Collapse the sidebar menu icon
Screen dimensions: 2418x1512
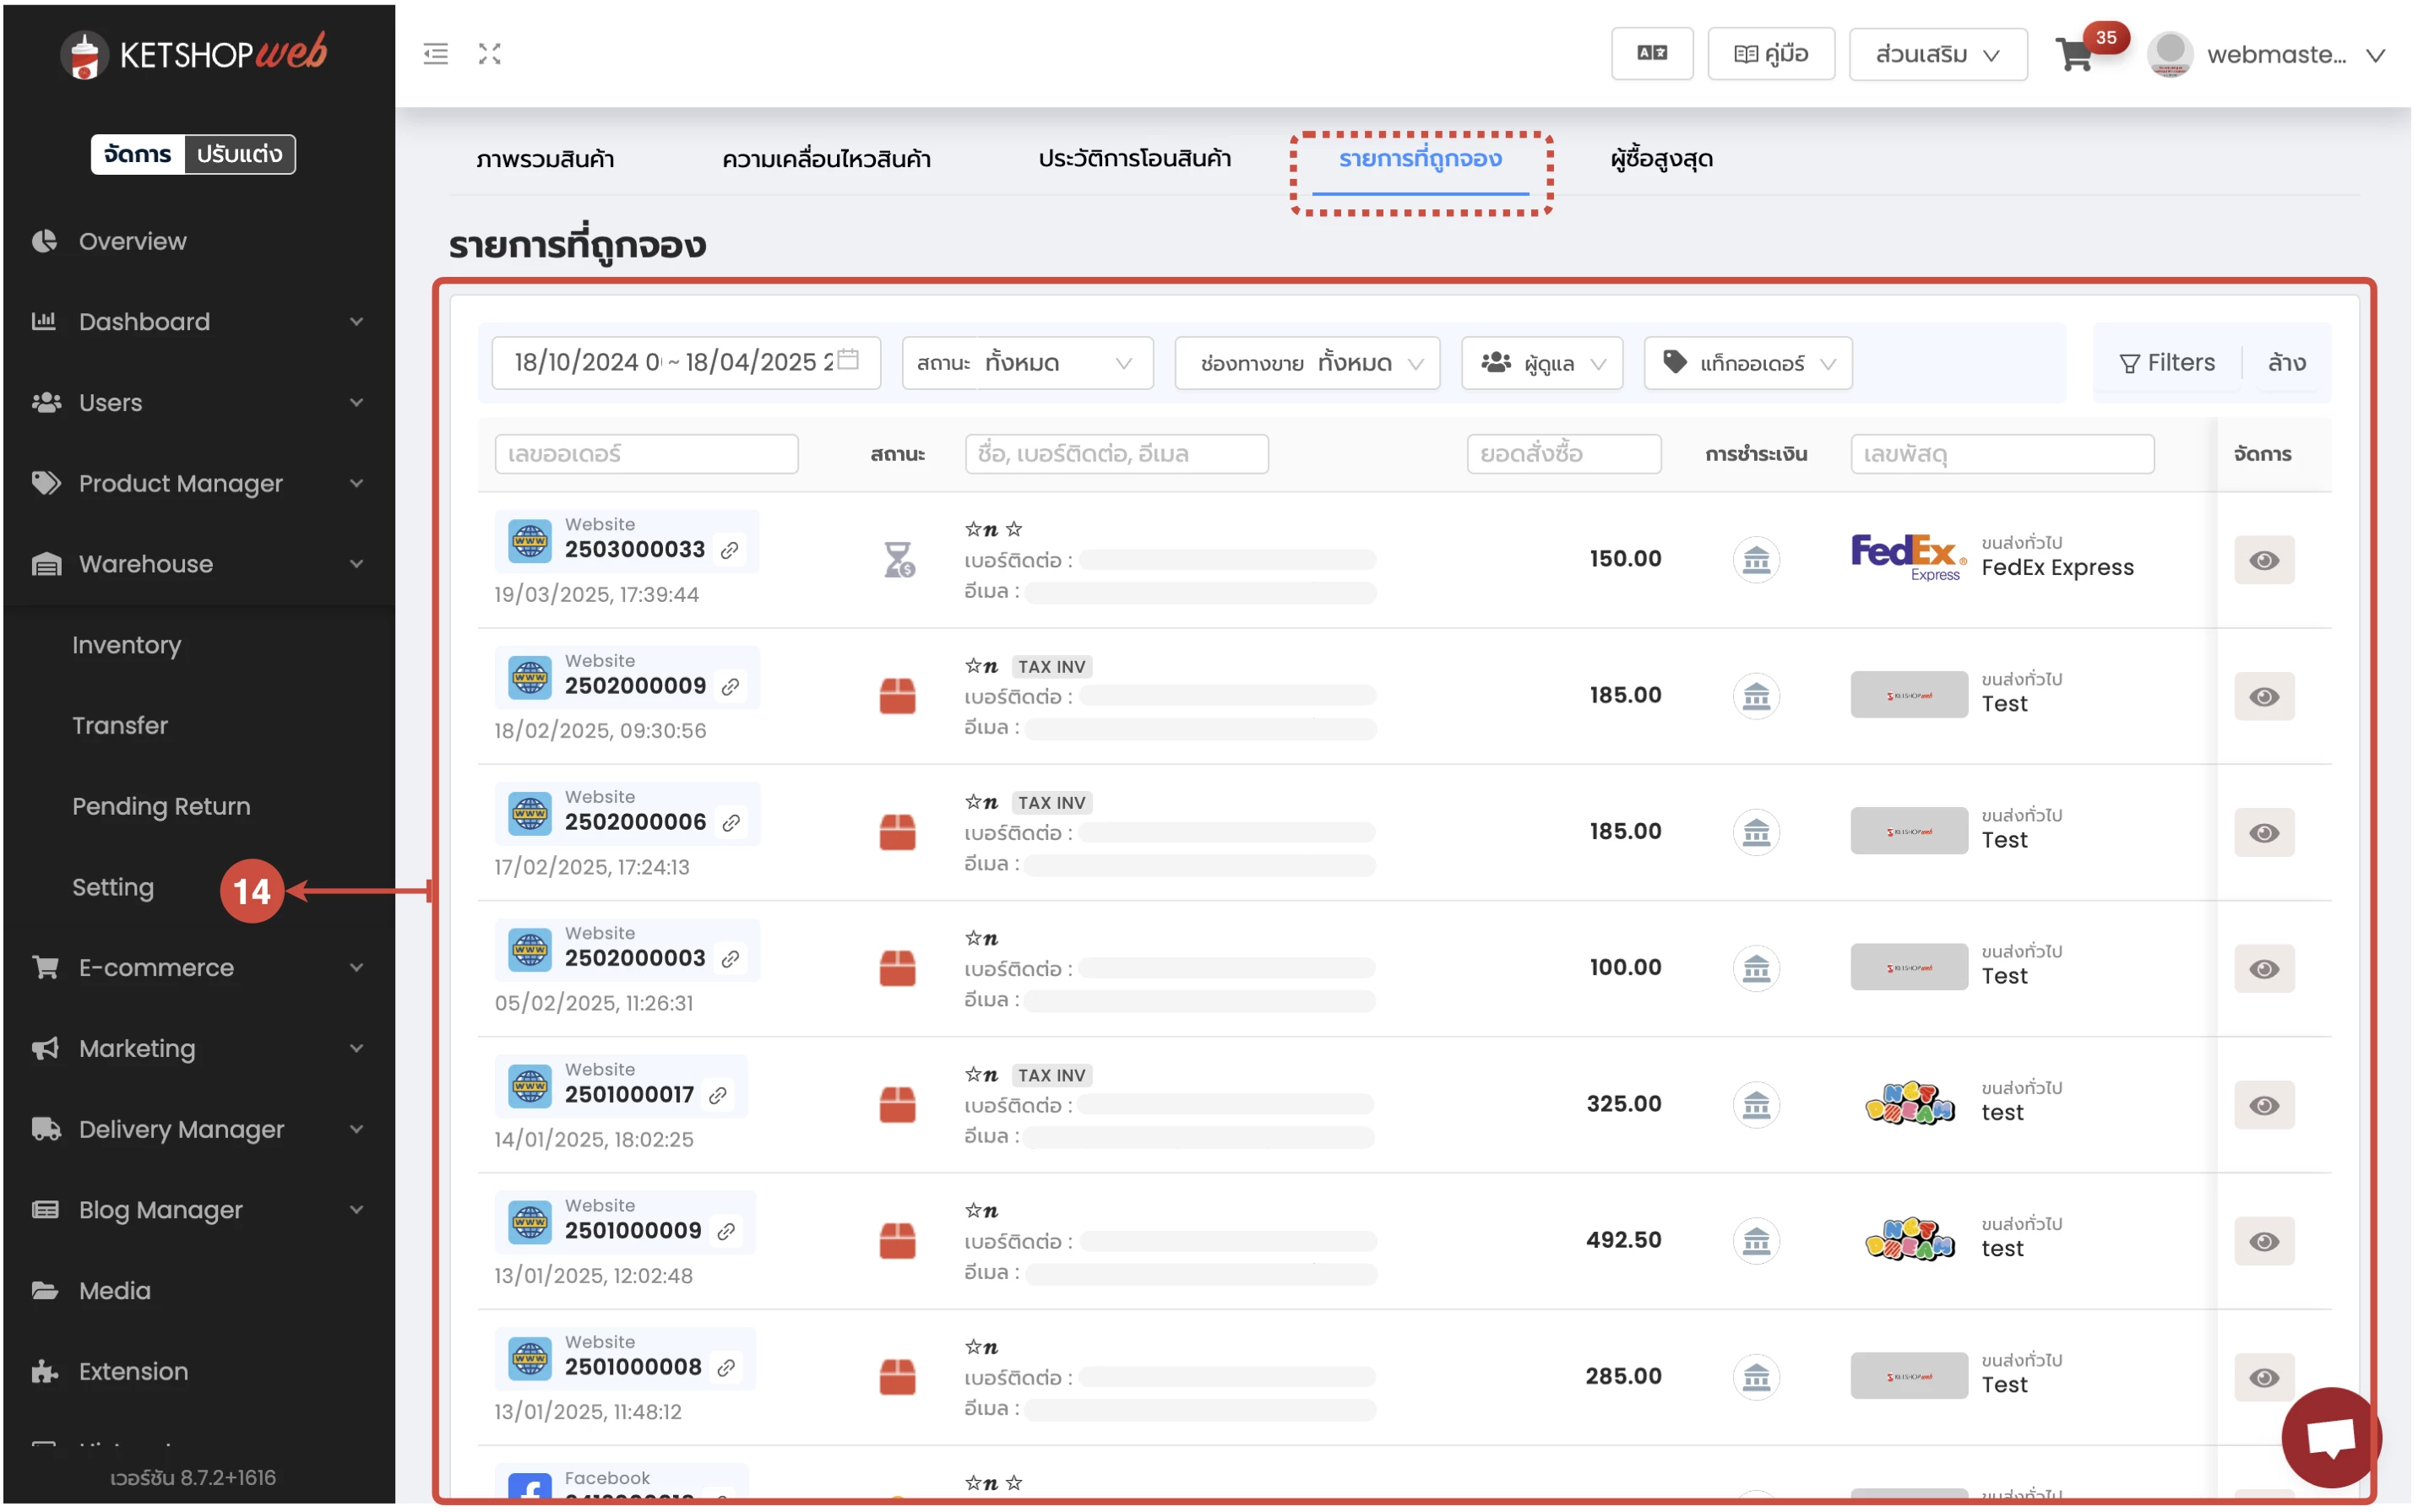tap(435, 54)
